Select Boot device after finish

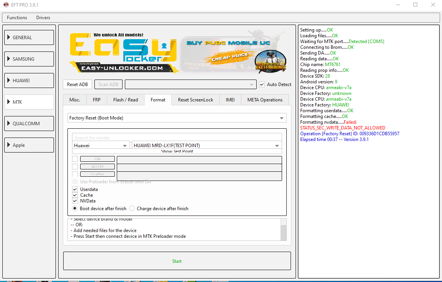(x=75, y=208)
